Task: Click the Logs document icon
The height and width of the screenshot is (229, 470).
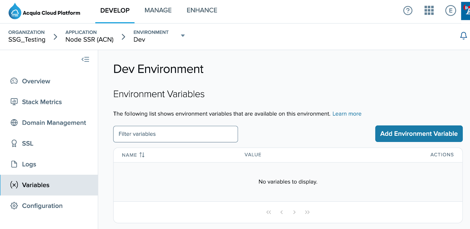Action: 14,164
